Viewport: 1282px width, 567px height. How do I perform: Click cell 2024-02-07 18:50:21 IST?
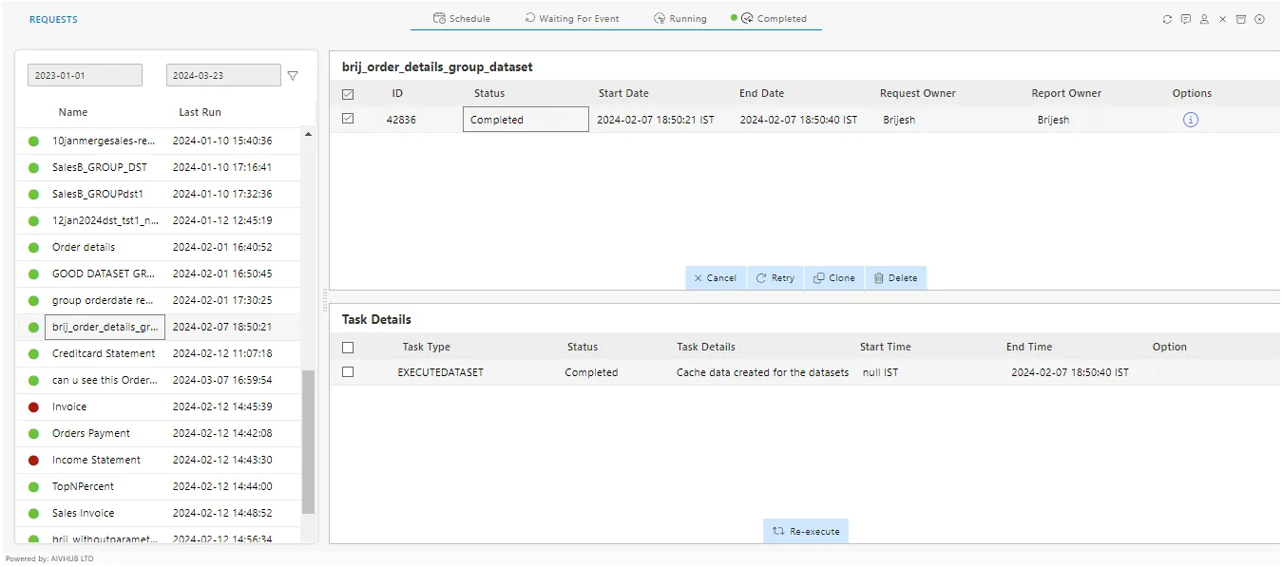(x=656, y=120)
